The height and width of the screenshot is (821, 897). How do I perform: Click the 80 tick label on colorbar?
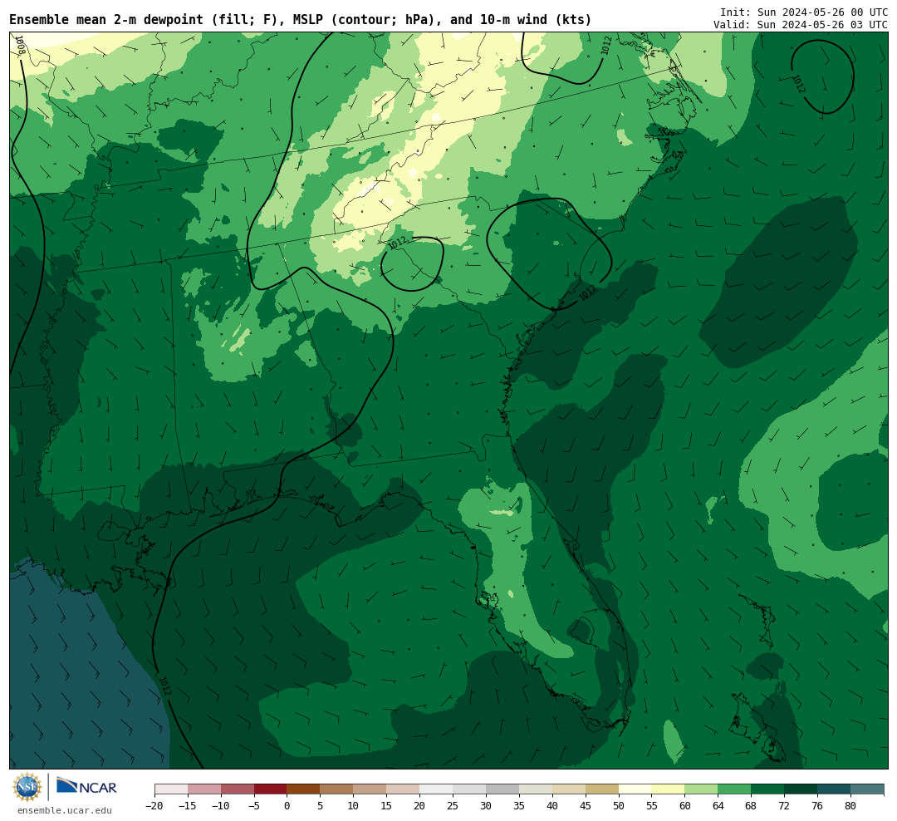tap(851, 806)
